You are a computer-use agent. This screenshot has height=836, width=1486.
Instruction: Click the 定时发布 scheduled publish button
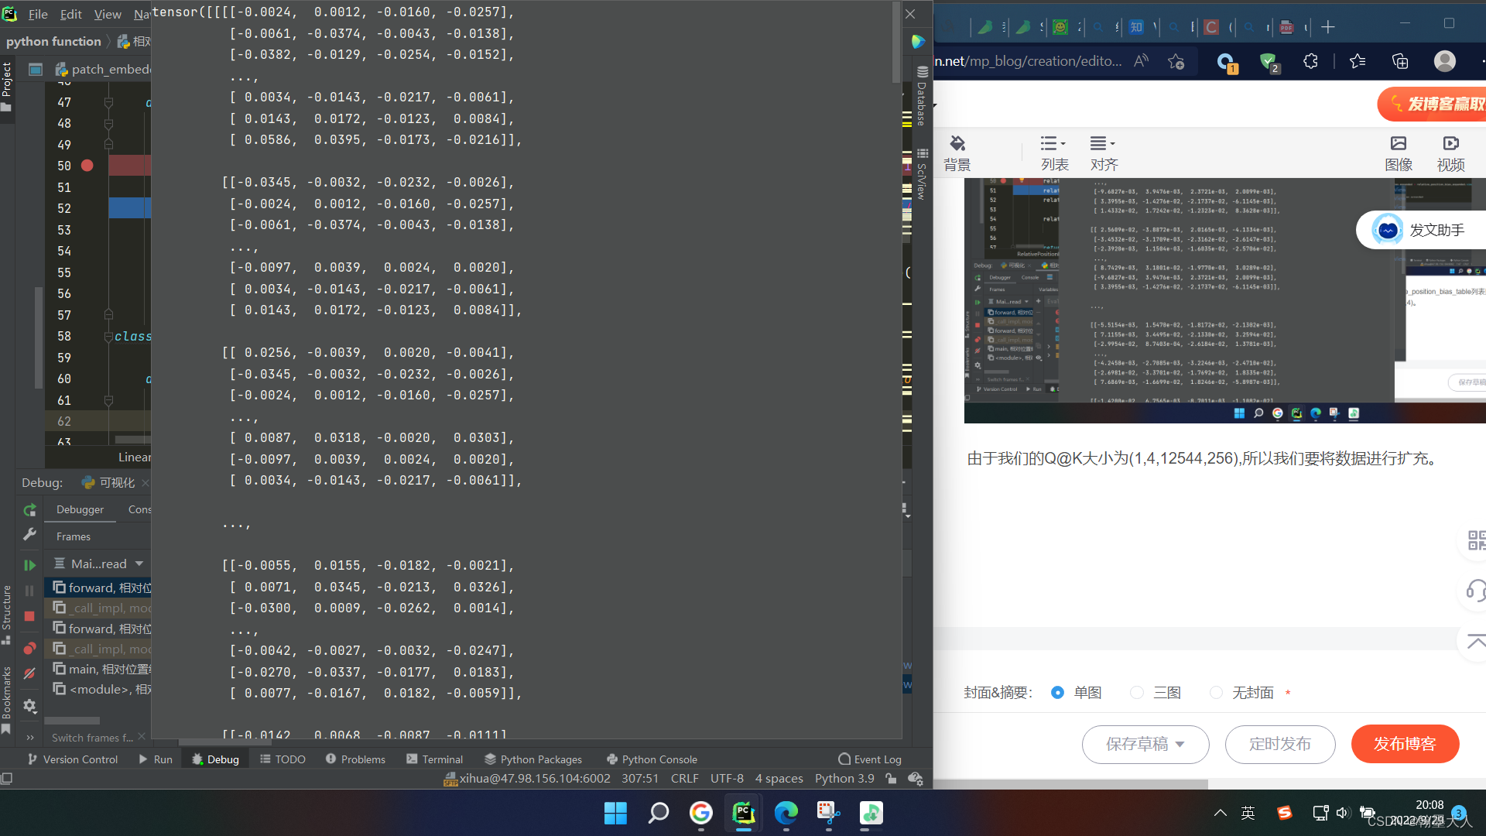pos(1279,744)
